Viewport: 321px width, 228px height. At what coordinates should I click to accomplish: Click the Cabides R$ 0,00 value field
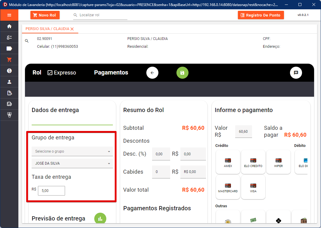point(193,172)
